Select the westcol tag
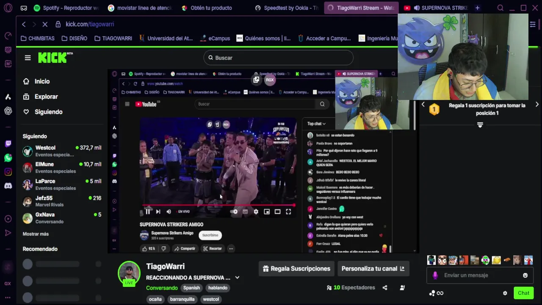 (211, 299)
